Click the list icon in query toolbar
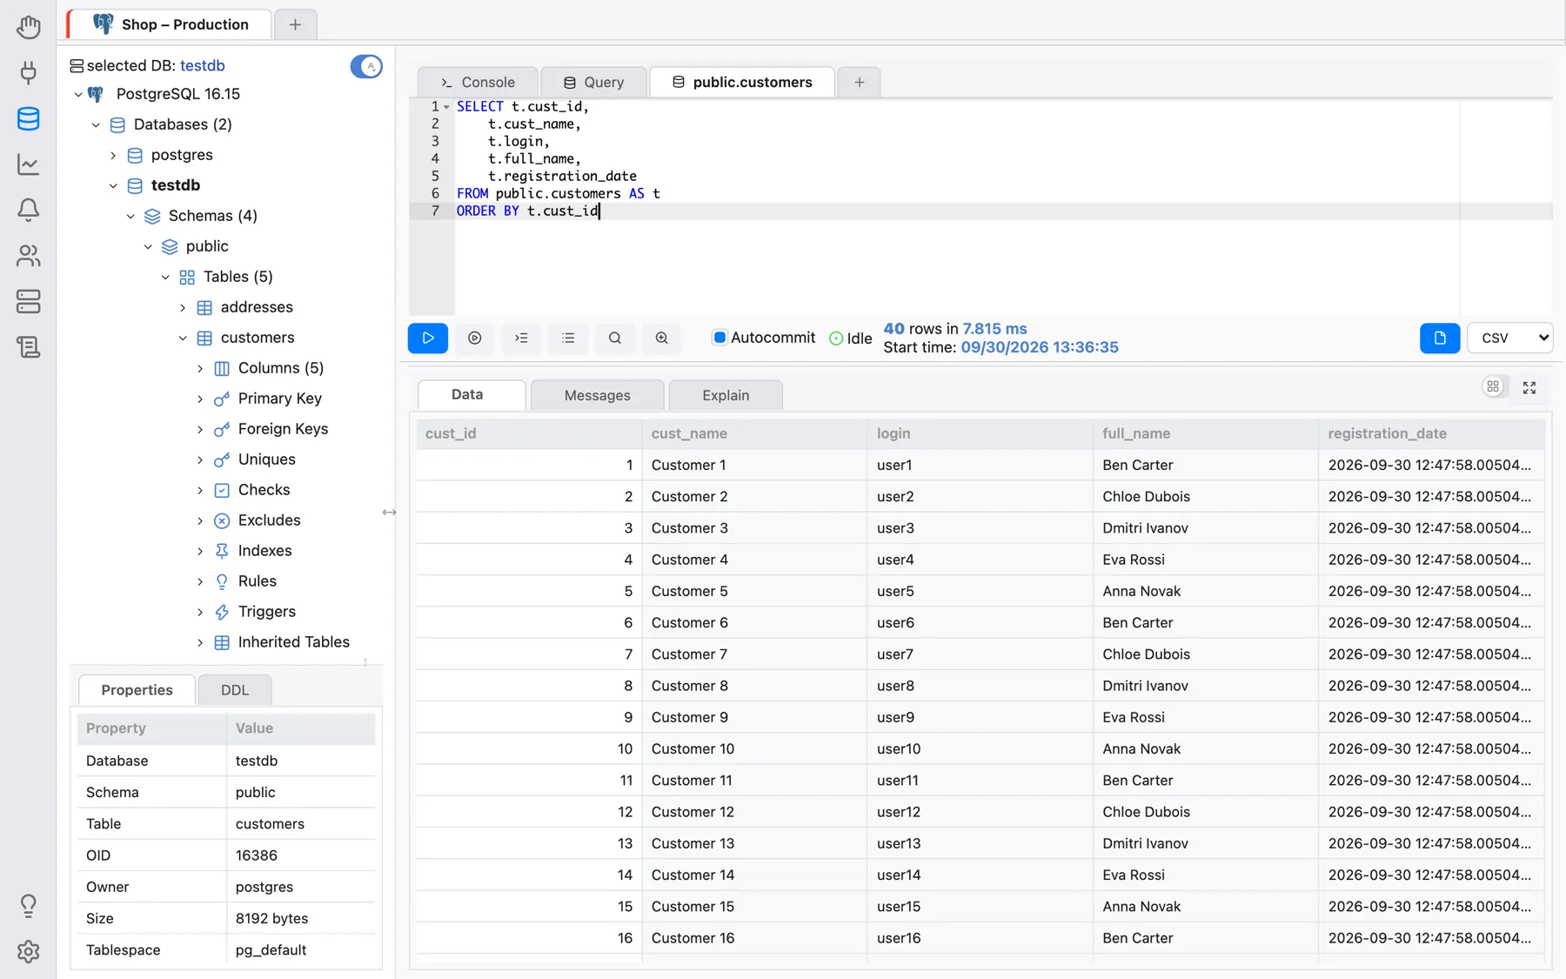 (x=568, y=338)
